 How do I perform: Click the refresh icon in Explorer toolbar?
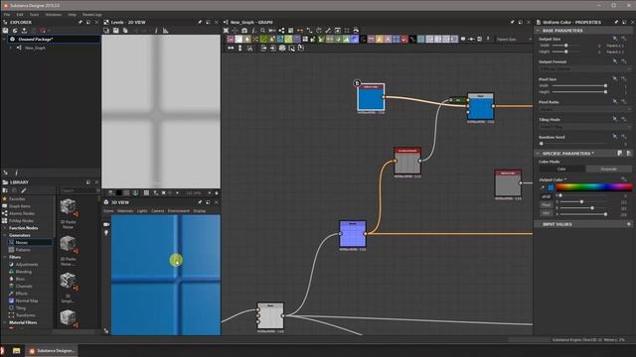click(x=15, y=31)
